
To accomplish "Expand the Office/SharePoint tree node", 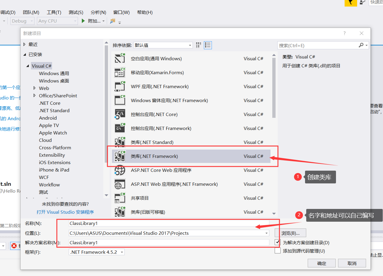I will [35, 96].
